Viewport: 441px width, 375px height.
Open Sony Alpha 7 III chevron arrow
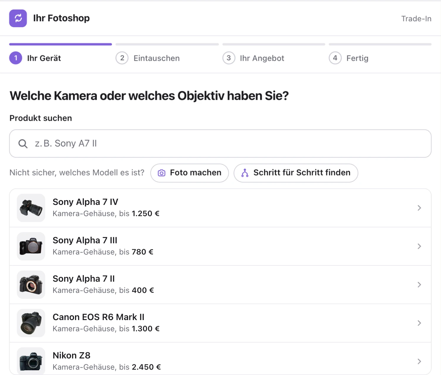[419, 246]
